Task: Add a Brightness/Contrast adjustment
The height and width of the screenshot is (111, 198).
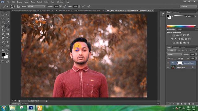Action: coord(174,35)
